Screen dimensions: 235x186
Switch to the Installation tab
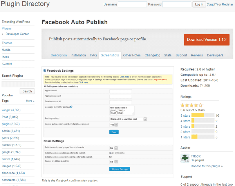(x=78, y=55)
